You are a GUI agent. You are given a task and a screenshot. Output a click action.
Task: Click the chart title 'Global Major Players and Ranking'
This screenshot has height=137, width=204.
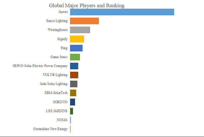(87, 5)
